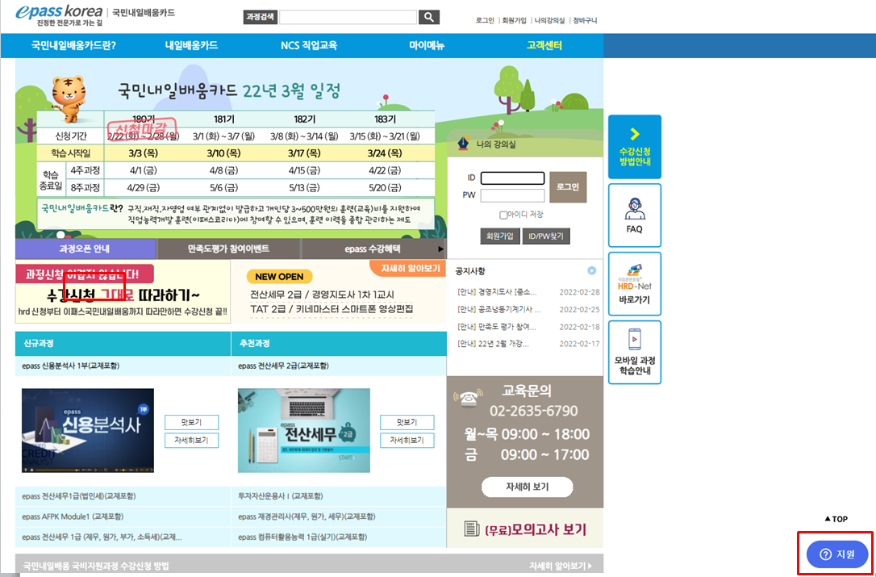Image resolution: width=876 pixels, height=577 pixels.
Task: Click the PW password field
Action: pyautogui.click(x=512, y=195)
